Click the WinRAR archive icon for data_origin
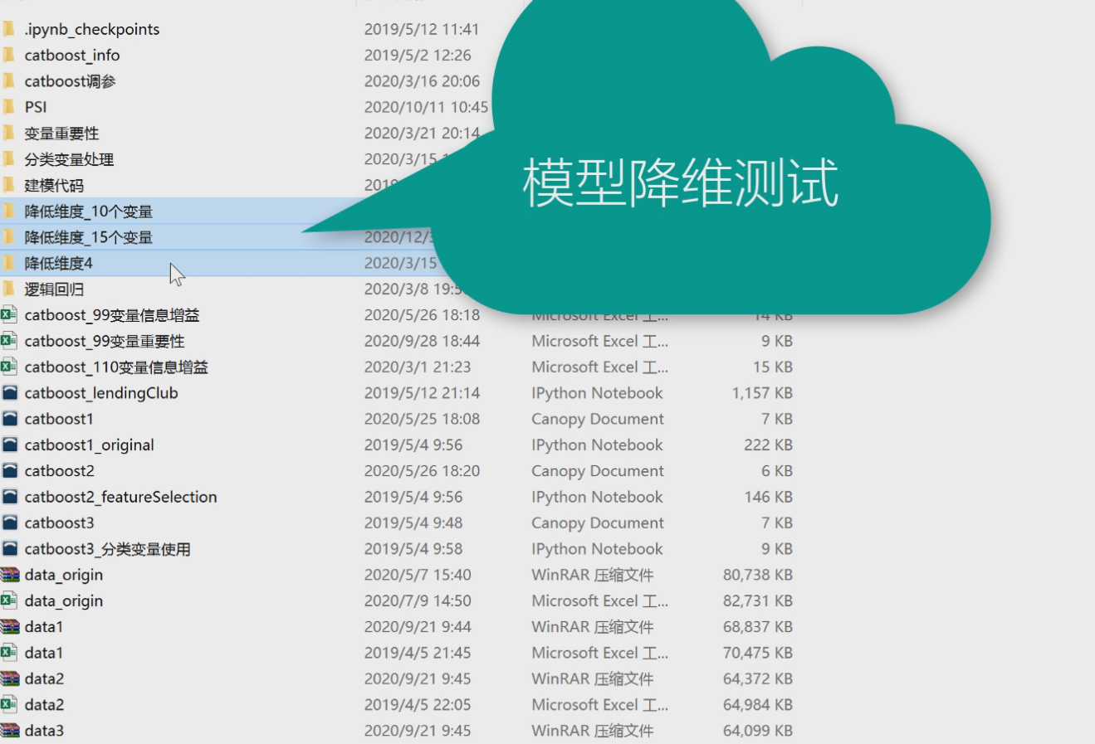 12,574
